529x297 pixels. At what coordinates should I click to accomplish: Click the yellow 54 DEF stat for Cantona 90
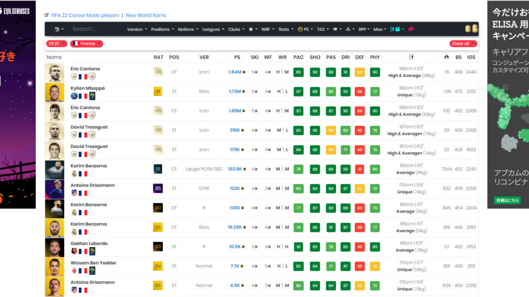[360, 72]
